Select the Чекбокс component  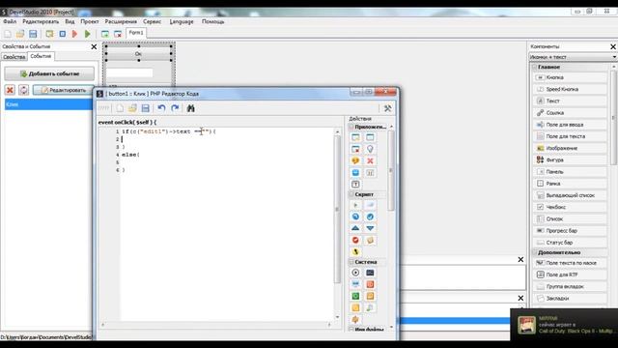(570, 207)
